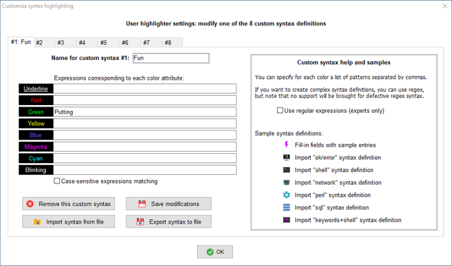
Task: Click the "network" syntax import icon
Action: [286, 183]
